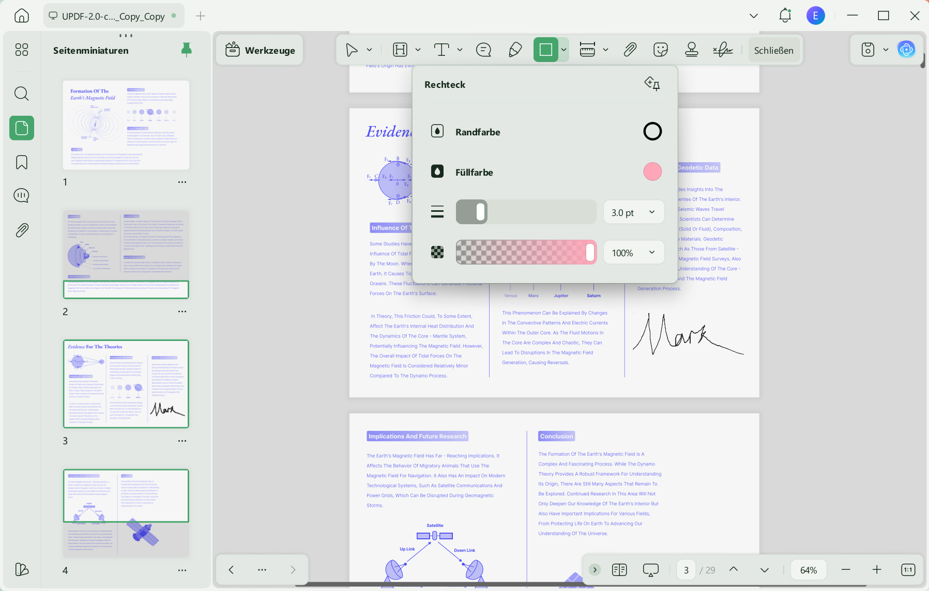Open the signature tool
Image resolution: width=929 pixels, height=591 pixels.
tap(723, 50)
